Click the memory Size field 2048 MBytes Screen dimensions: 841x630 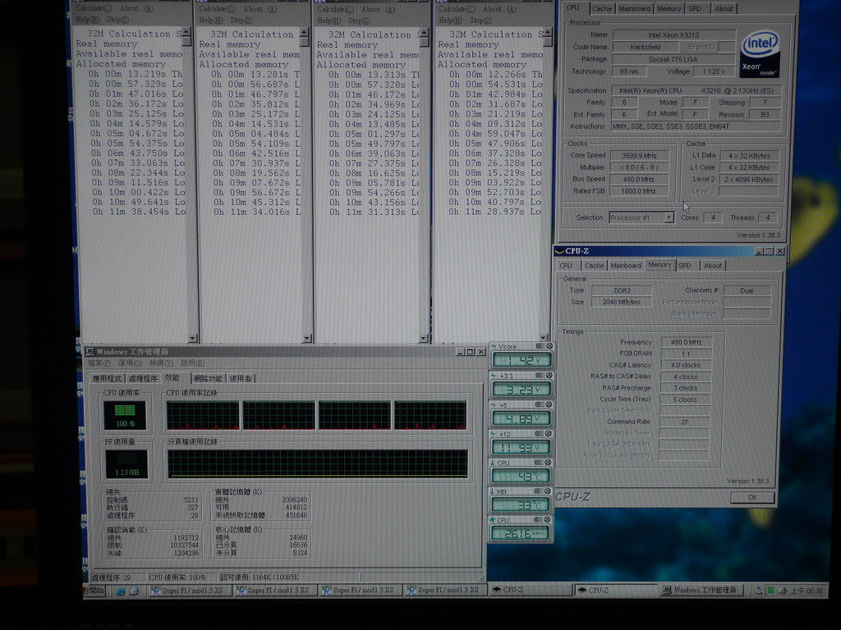622,302
